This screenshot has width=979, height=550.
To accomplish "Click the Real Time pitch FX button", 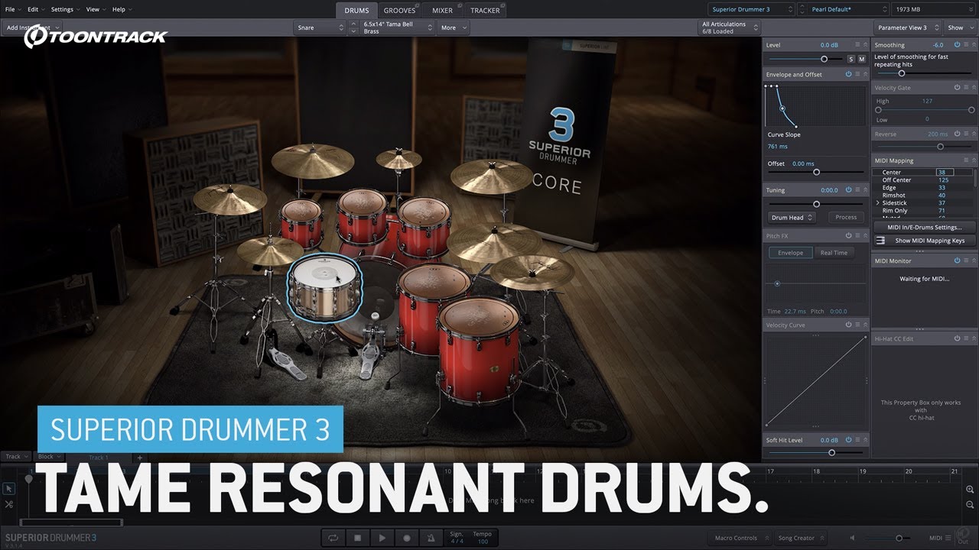I will pos(834,253).
